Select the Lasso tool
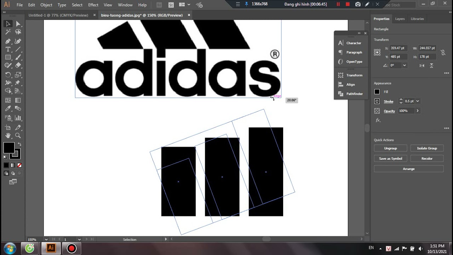 pyautogui.click(x=18, y=32)
